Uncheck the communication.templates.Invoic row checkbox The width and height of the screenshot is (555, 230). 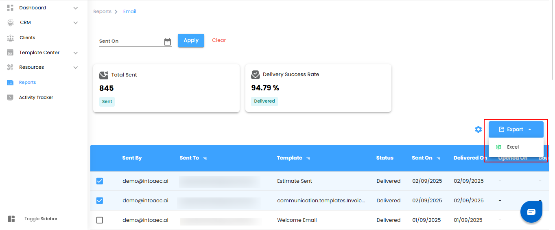(100, 201)
